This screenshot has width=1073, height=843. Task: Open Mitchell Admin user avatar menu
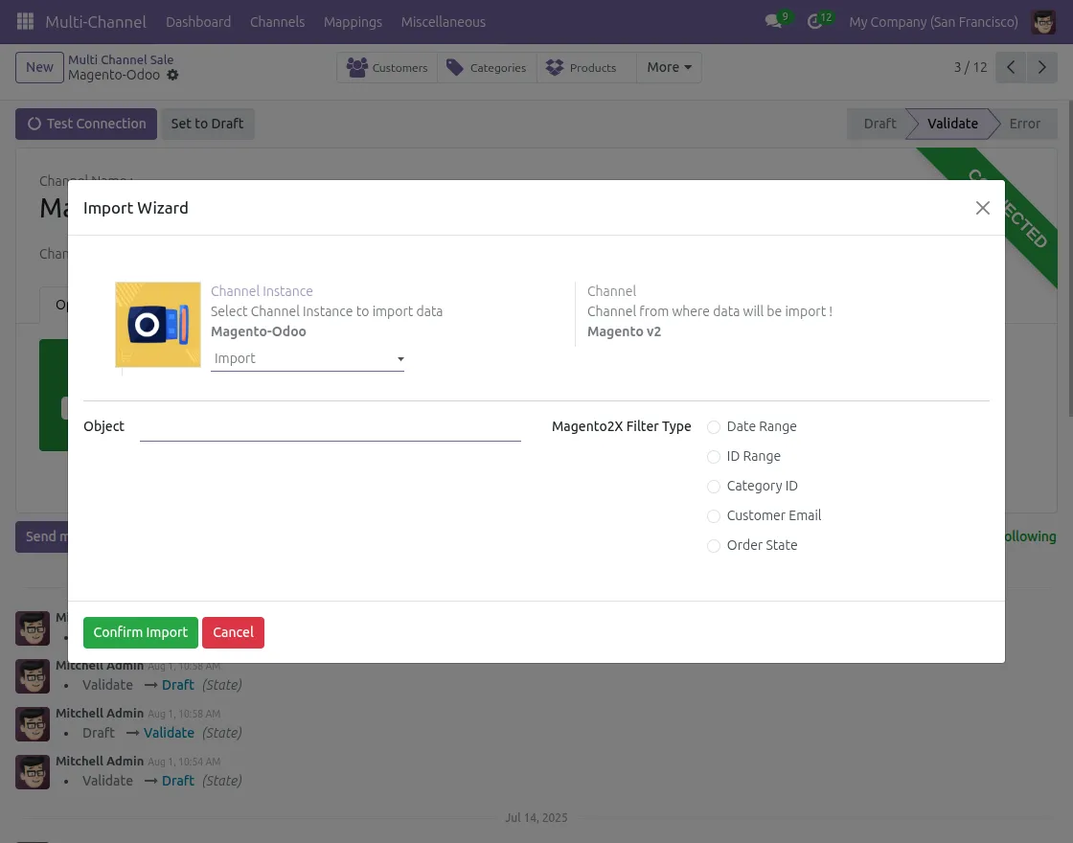1043,22
